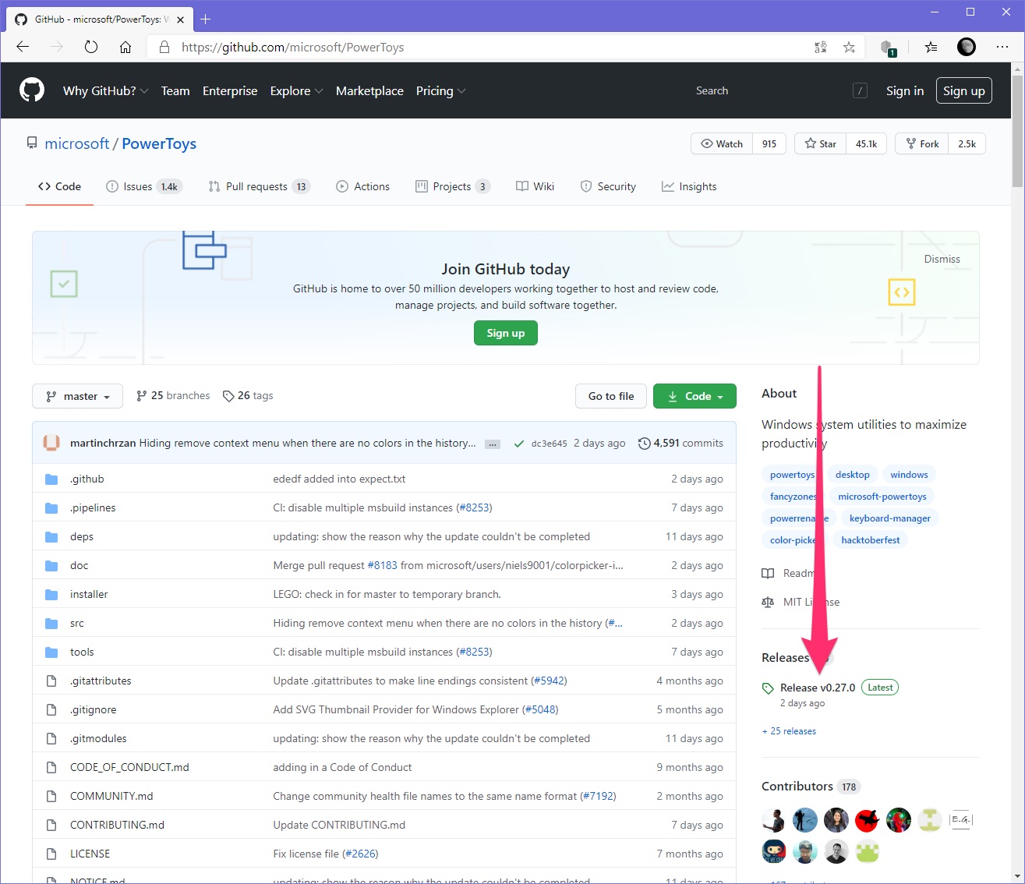The height and width of the screenshot is (884, 1025).
Task: Open the Pull requests tab
Action: (x=259, y=186)
